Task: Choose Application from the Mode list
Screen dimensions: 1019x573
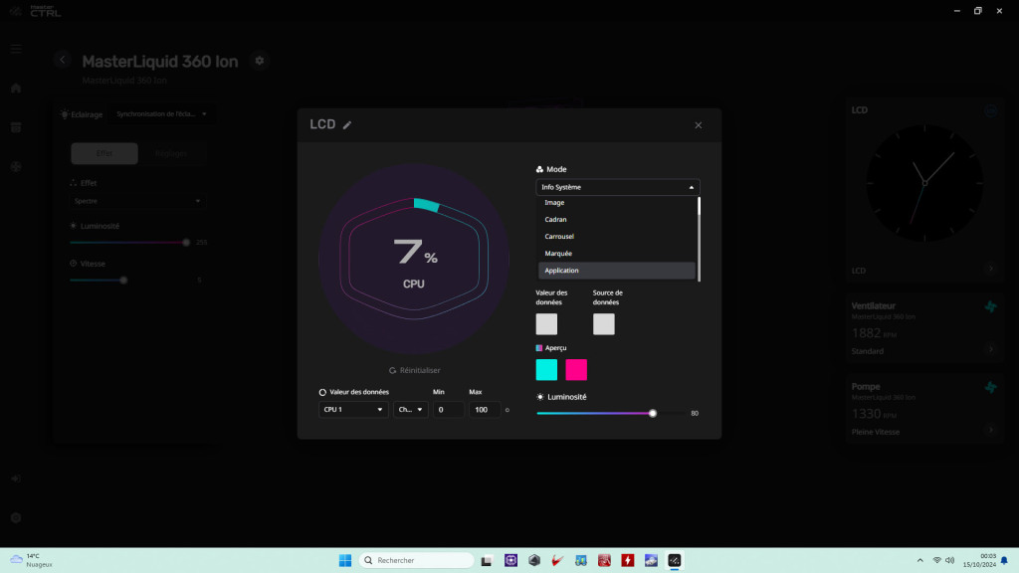Action: click(x=617, y=271)
